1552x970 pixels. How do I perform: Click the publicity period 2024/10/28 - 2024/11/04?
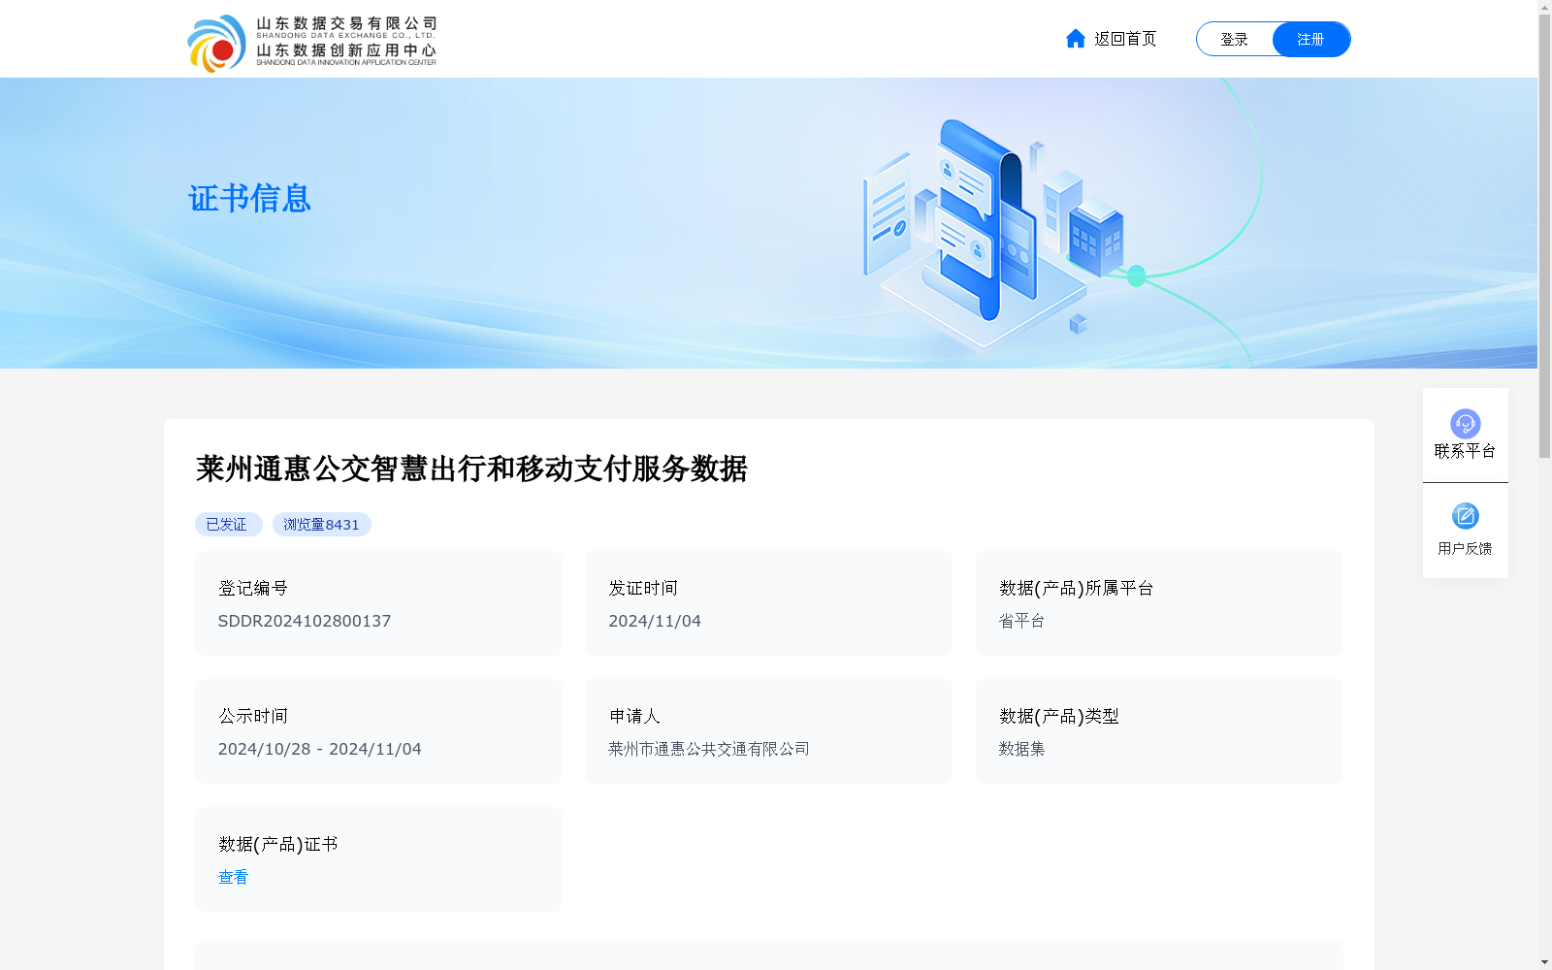[319, 749]
